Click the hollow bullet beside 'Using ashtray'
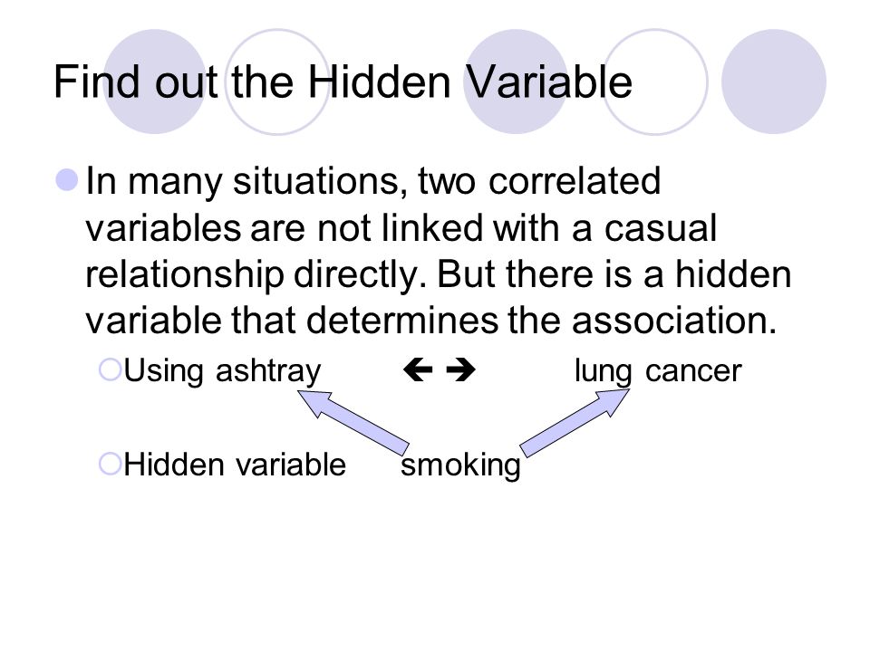Screen dimensions: 870x652 tap(110, 369)
